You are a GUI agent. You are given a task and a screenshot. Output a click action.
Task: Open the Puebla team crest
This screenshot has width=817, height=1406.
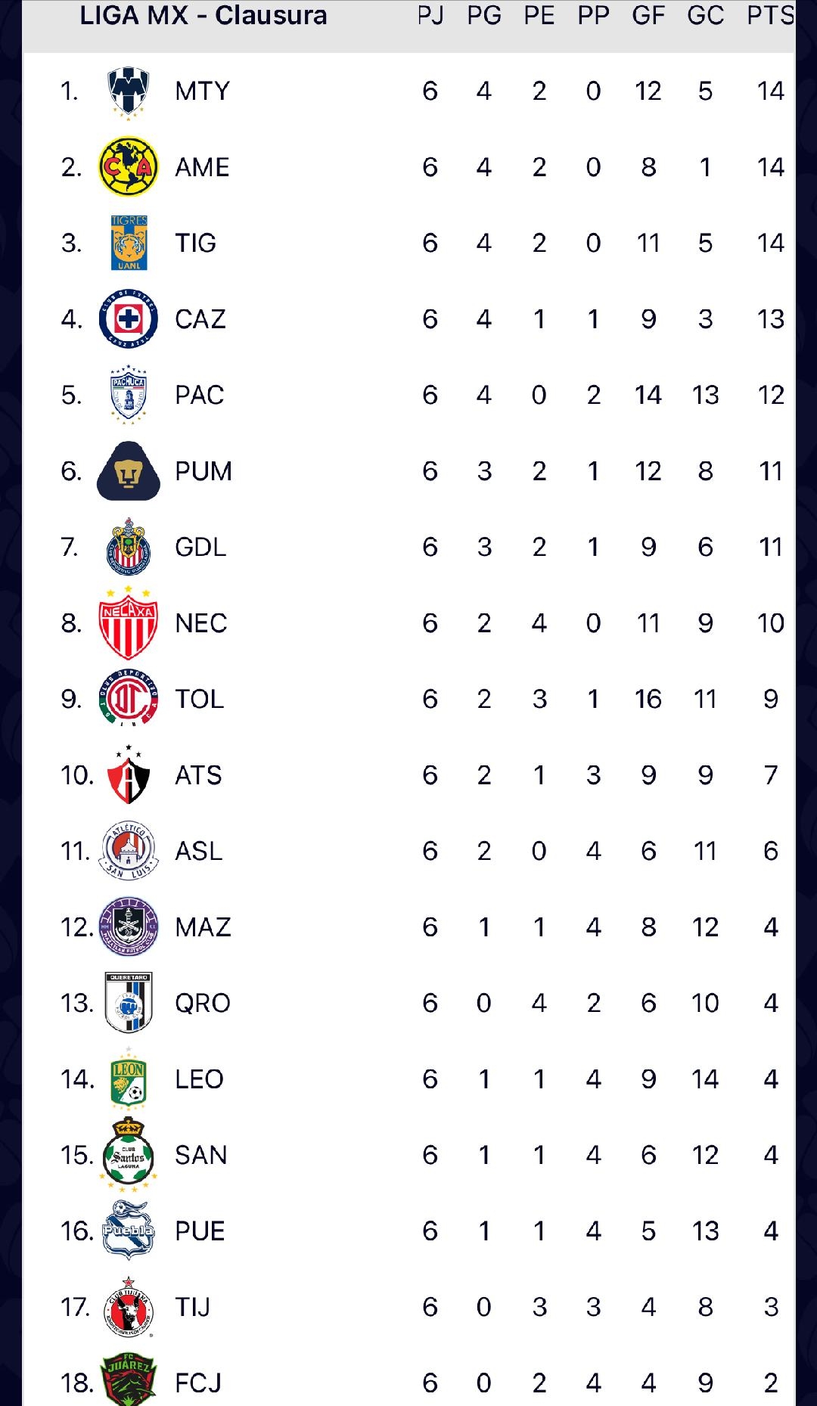(x=128, y=1231)
